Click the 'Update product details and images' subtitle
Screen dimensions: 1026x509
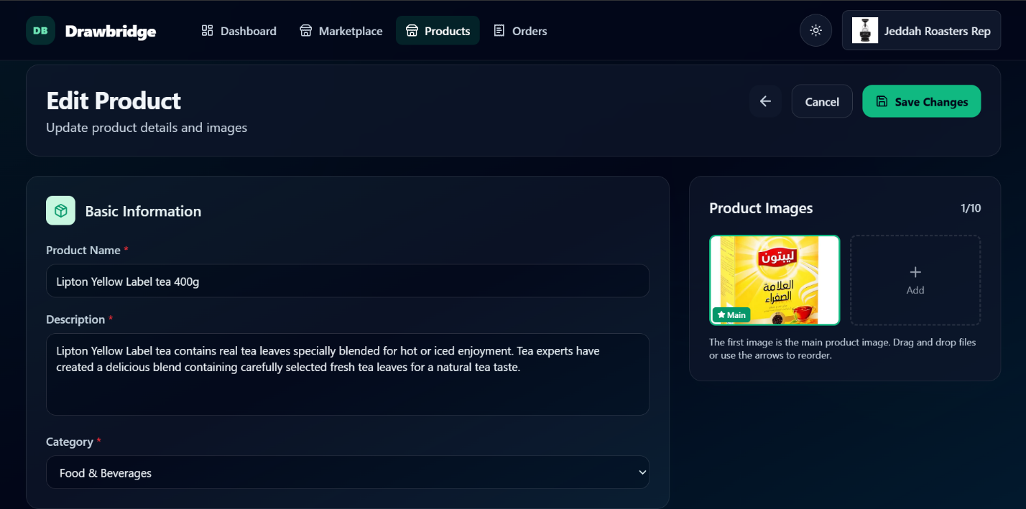(x=147, y=128)
